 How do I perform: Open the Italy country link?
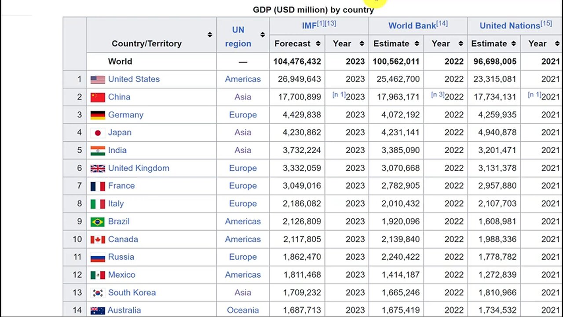pos(116,204)
